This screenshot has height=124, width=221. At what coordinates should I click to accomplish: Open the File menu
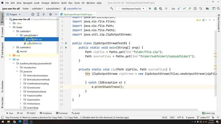(7, 3)
